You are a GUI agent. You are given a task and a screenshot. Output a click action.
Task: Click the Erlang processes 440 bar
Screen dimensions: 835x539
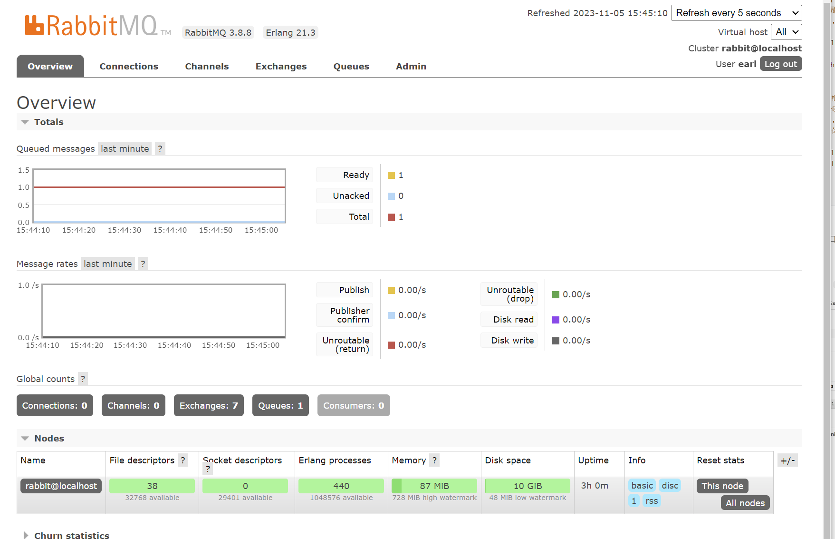tap(341, 486)
